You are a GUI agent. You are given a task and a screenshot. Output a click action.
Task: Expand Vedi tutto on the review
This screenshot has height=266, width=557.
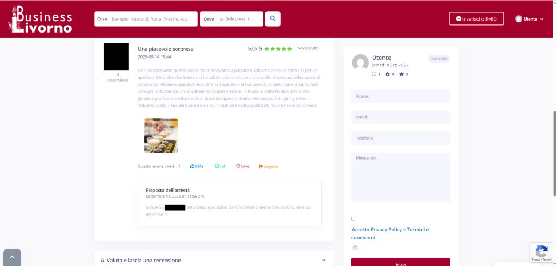point(308,48)
